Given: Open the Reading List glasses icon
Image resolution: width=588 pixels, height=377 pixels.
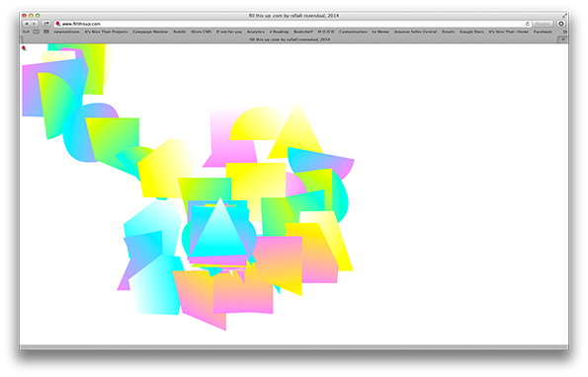Looking at the screenshot, I should pyautogui.click(x=26, y=32).
